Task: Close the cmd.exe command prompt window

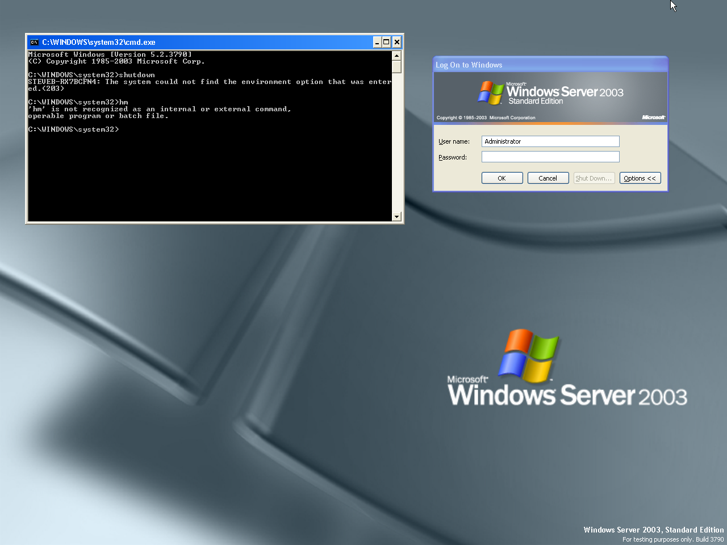Action: (397, 42)
